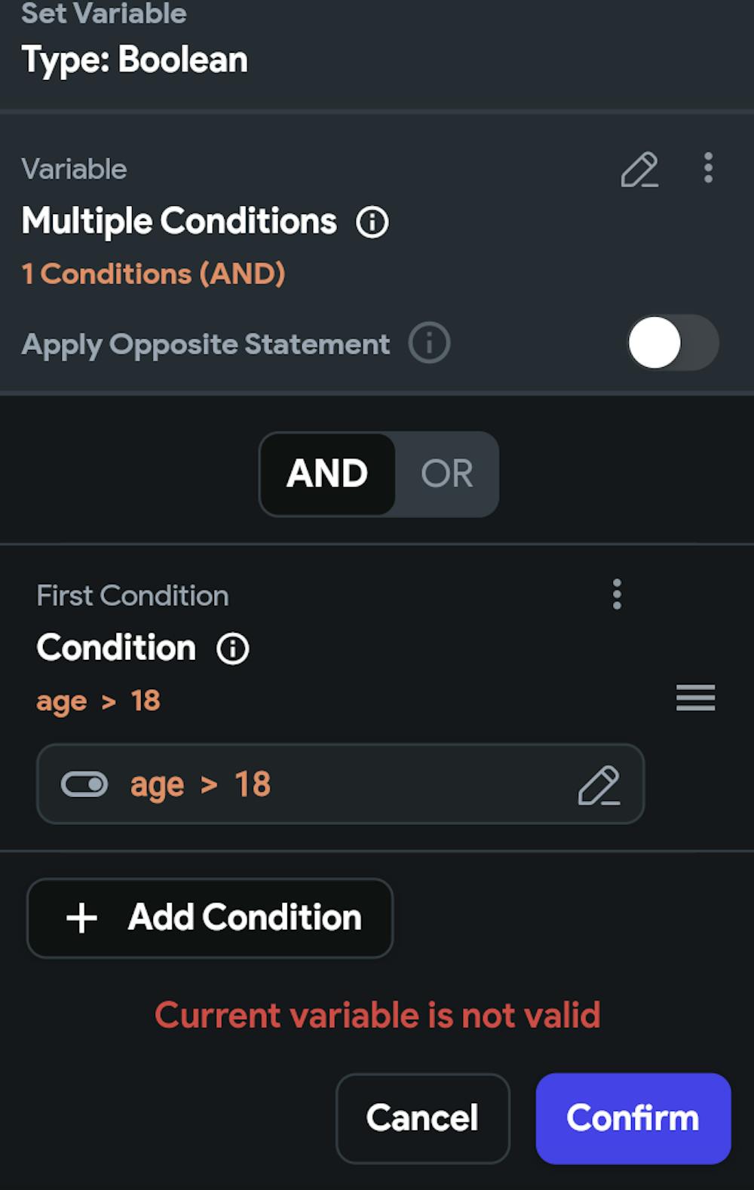
Task: Click the Multiple Conditions variable title
Action: click(179, 222)
